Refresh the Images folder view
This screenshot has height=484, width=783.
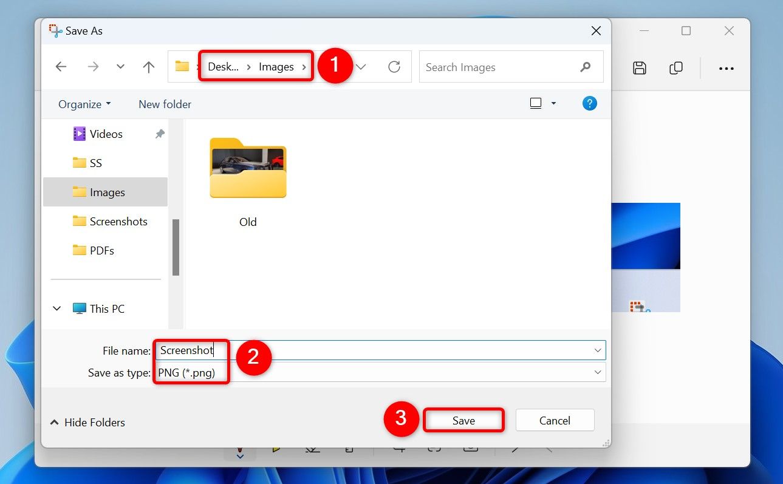pyautogui.click(x=394, y=67)
